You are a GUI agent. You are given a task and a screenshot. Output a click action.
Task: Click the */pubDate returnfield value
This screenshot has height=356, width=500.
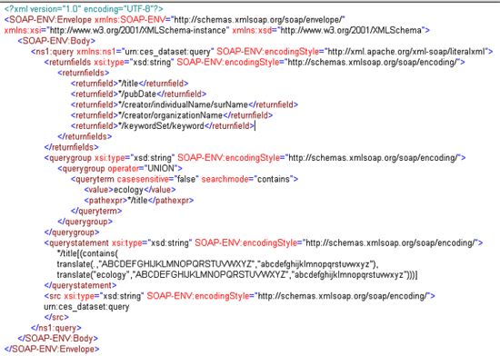click(137, 94)
